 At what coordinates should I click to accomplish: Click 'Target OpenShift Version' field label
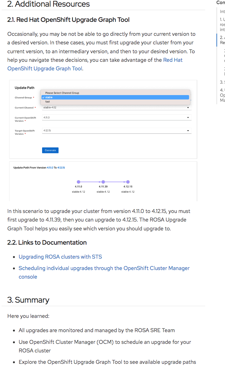25,132
